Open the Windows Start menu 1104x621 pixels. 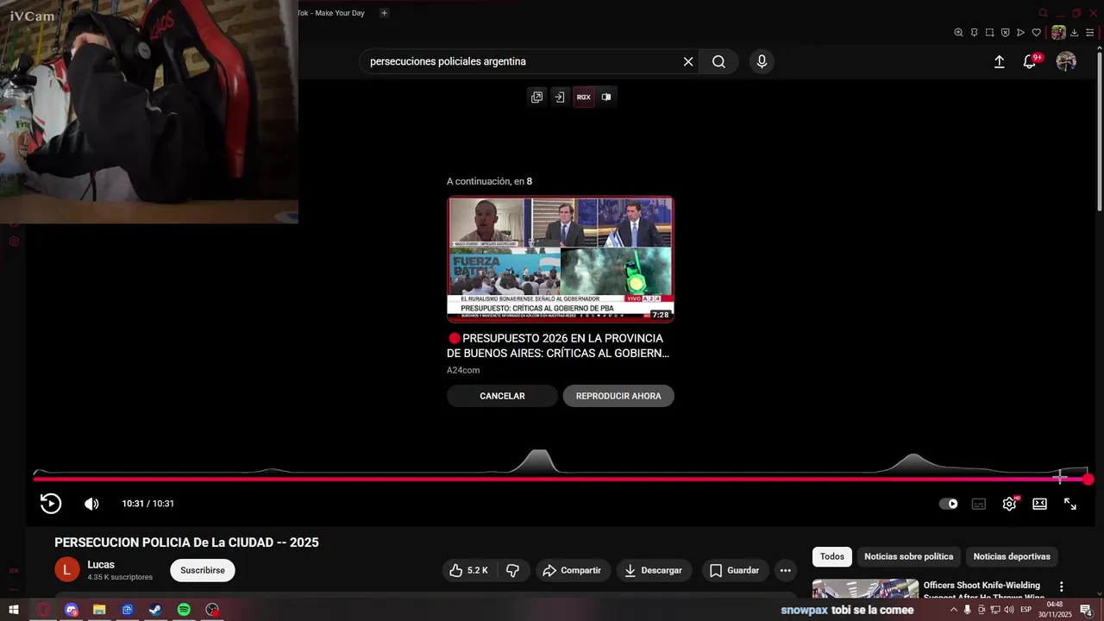[14, 610]
